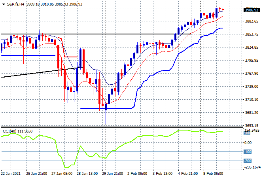Click the 3739.00 price axis label
This screenshot has height=178, width=261.
click(252, 86)
